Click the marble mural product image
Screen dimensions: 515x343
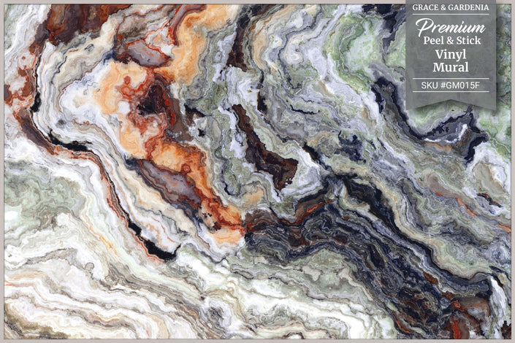(x=257, y=171)
